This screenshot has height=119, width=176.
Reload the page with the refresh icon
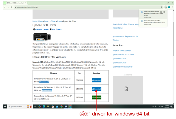click(x=11, y=6)
